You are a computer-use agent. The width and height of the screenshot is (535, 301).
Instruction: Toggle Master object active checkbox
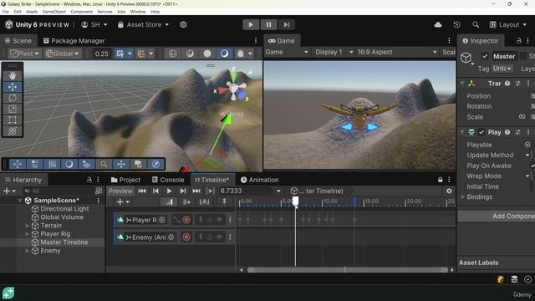tap(485, 56)
